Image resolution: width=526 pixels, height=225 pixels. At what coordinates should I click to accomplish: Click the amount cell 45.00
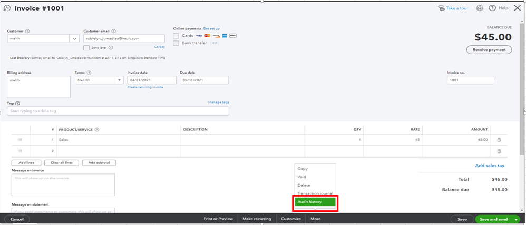456,140
